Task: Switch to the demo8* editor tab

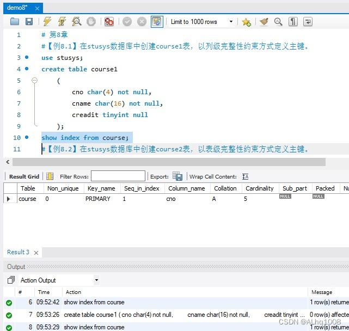Action: [x=17, y=8]
